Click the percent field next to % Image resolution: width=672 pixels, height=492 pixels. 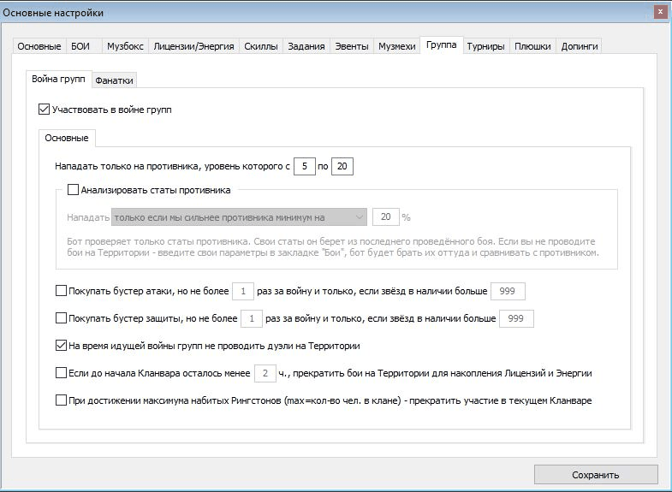pos(386,216)
